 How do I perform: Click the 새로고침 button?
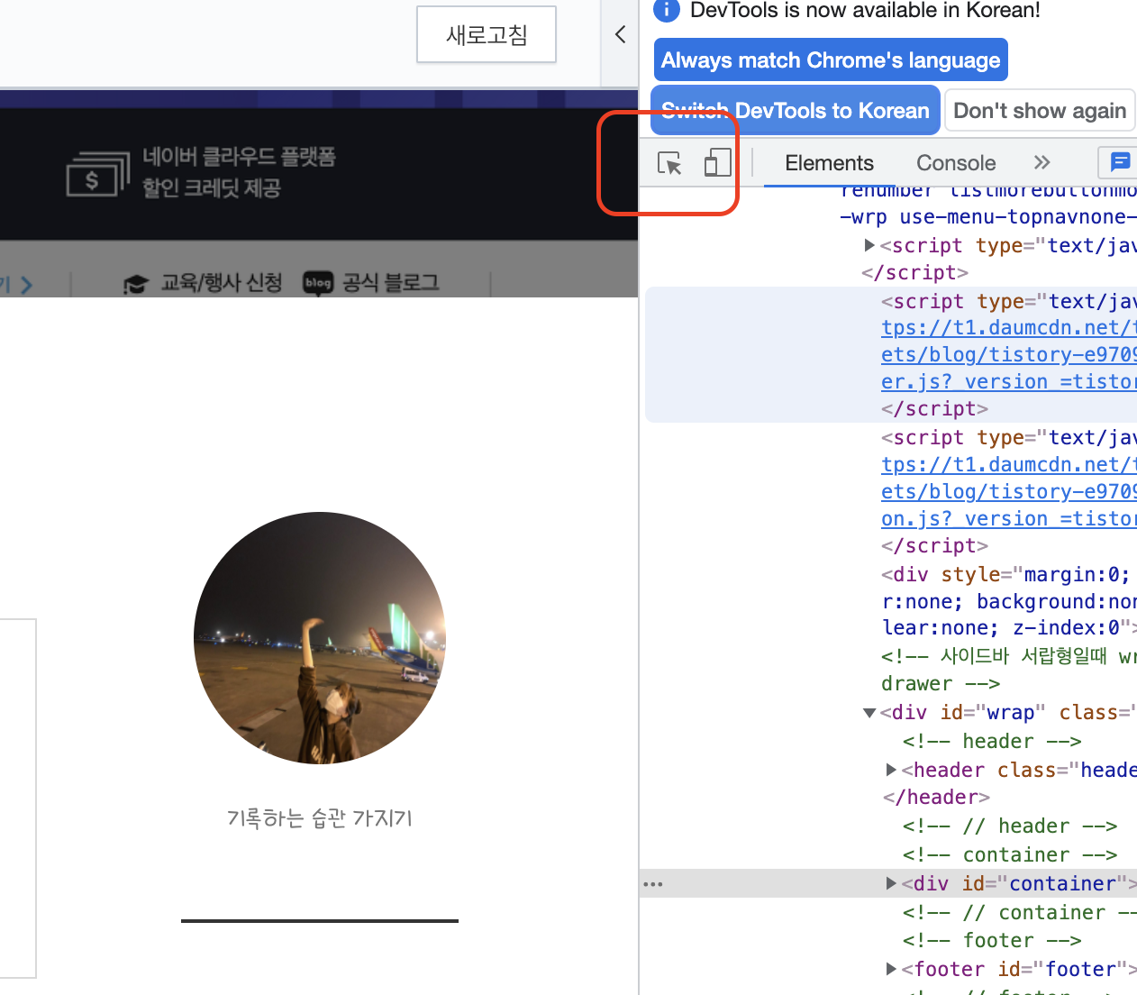coord(487,34)
